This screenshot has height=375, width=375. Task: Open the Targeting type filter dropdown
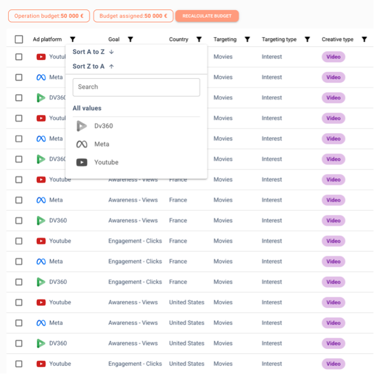click(307, 39)
